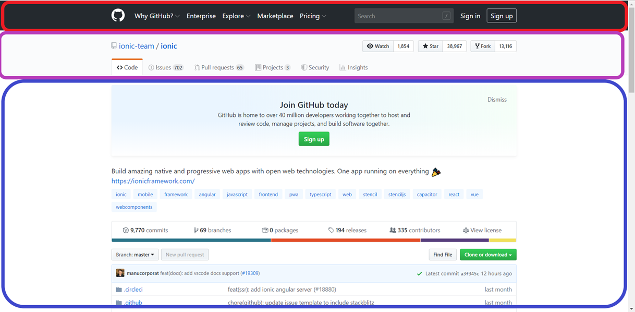View the 1,854 watchers count
The height and width of the screenshot is (312, 635).
tap(404, 46)
